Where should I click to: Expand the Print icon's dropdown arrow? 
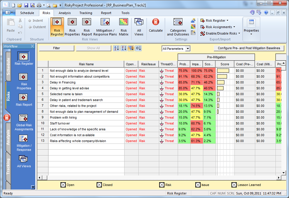coord(44,5)
